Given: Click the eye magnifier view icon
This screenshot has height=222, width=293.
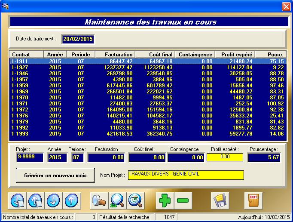Looking at the screenshot, I should [136, 200].
